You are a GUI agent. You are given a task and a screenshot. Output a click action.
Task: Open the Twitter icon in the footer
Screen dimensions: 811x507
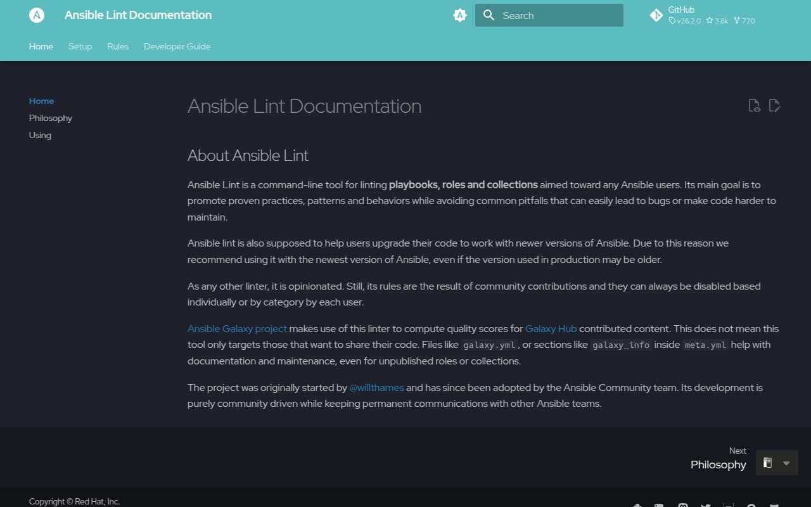coord(705,504)
